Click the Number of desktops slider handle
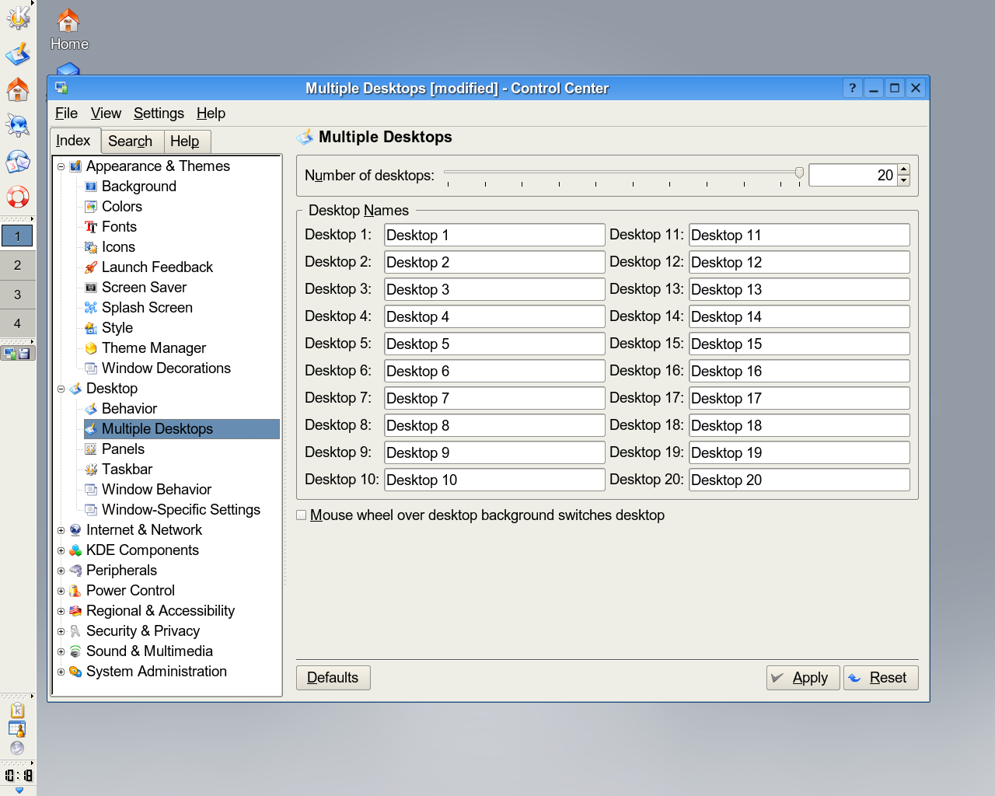This screenshot has width=995, height=796. [x=799, y=173]
